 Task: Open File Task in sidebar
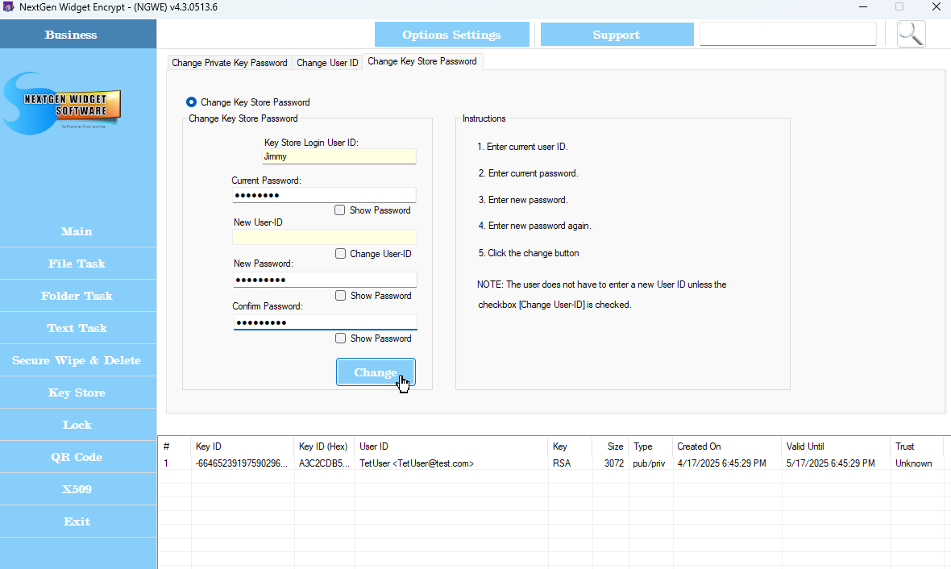click(x=77, y=264)
